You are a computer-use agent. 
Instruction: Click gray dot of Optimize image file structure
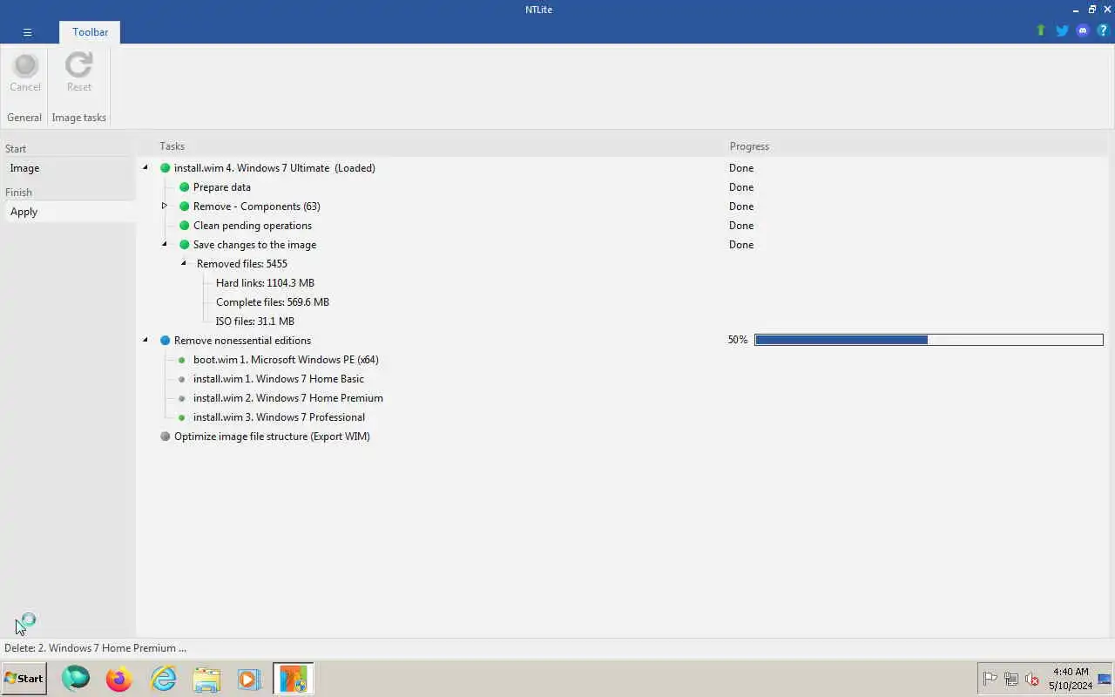tap(165, 436)
